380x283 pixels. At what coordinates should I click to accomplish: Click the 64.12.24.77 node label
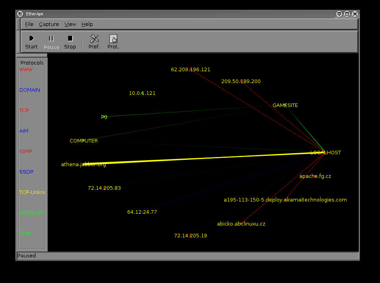[x=142, y=212]
